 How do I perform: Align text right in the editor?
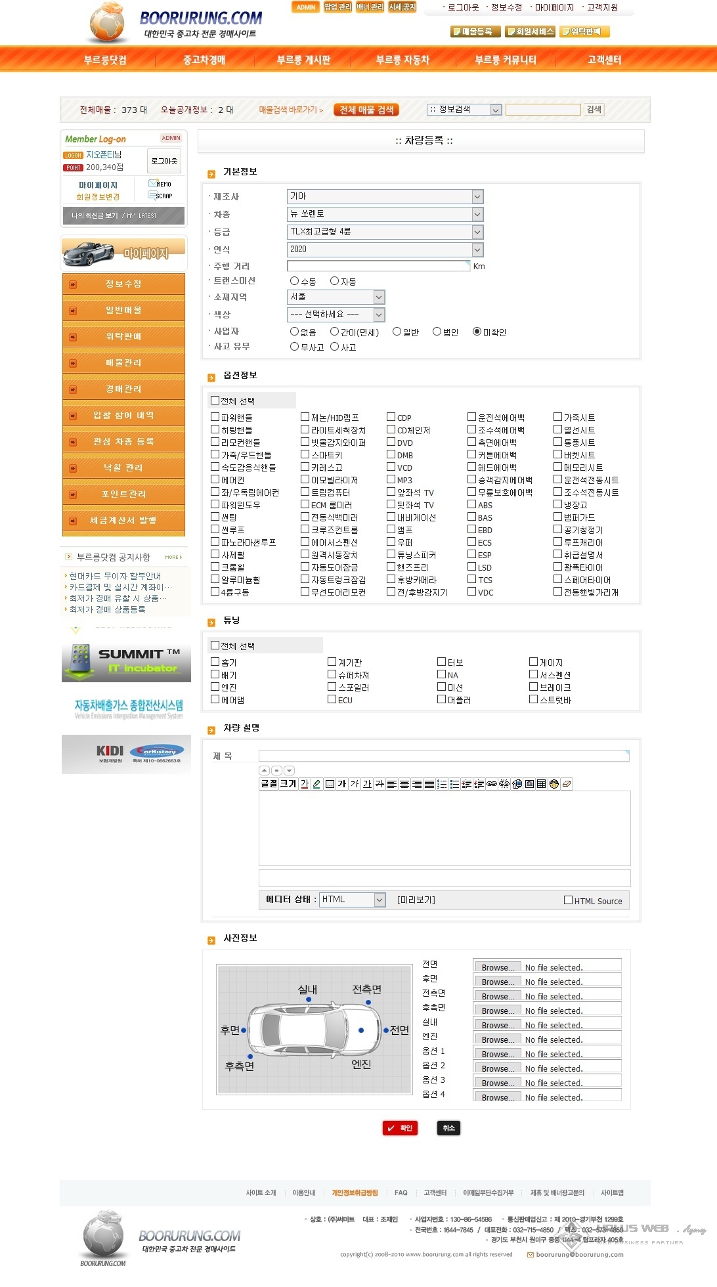(x=417, y=783)
